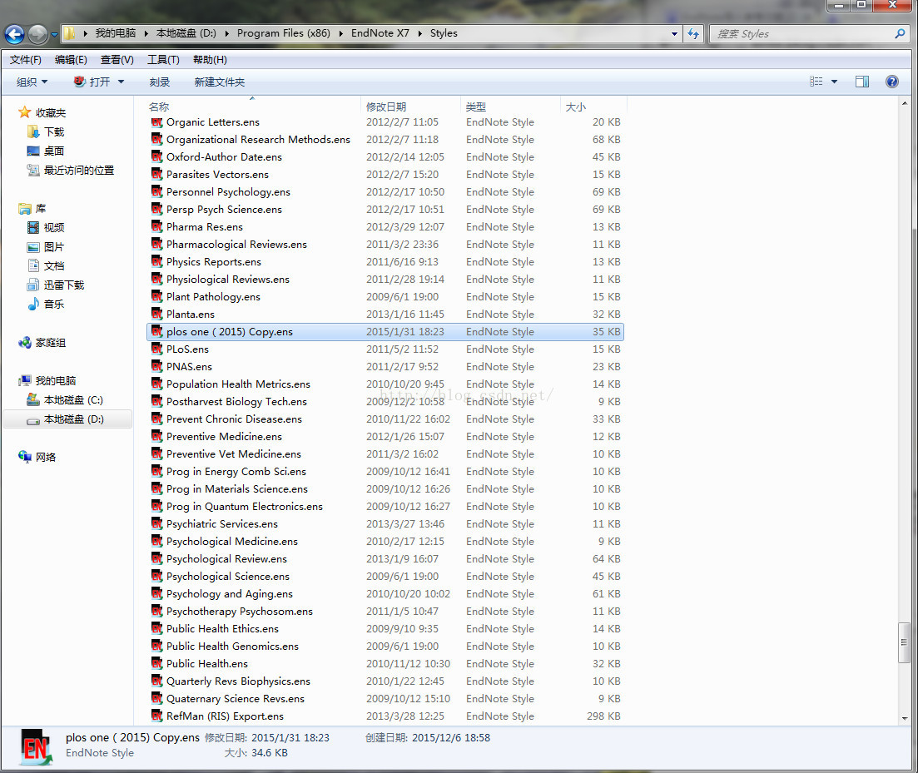Open the 组织 dropdown in toolbar
Viewport: 918px width, 773px height.
pos(32,82)
